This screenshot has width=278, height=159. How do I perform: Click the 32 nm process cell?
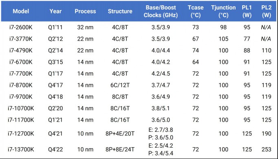point(85,27)
